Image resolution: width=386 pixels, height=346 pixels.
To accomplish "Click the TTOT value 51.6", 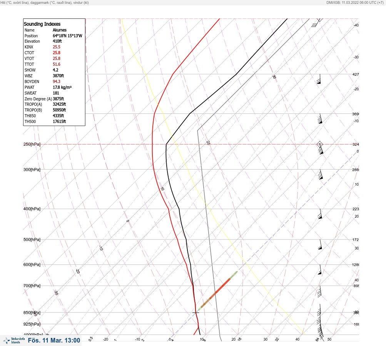I will coord(56,64).
